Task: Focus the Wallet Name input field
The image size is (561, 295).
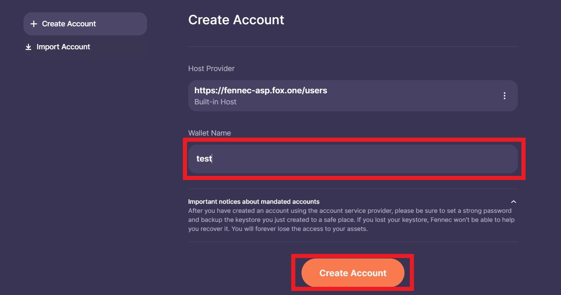Action: [353, 159]
